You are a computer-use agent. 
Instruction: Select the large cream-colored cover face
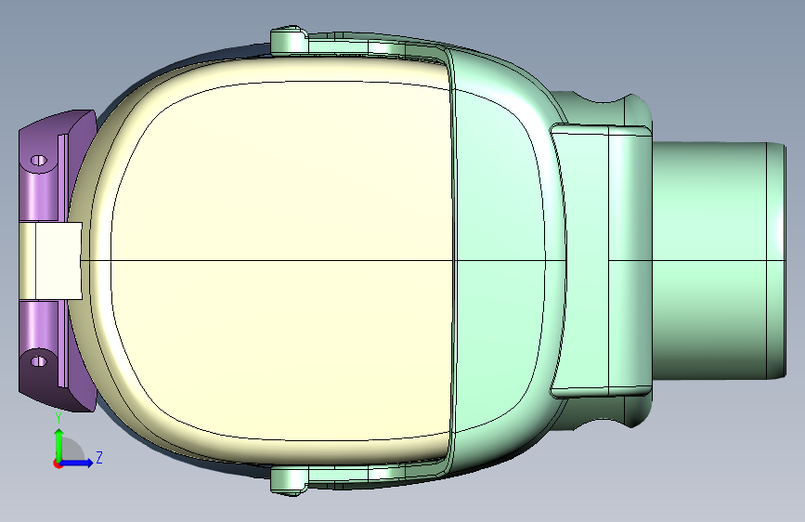(282, 261)
